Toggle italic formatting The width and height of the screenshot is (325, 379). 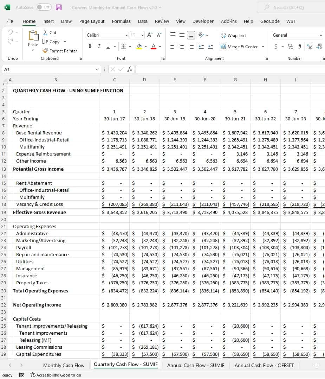click(x=99, y=46)
